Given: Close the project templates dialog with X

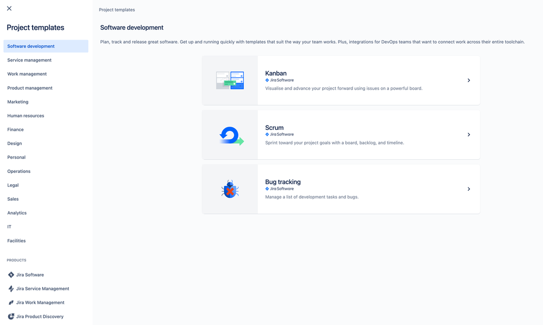Looking at the screenshot, I should [x=9, y=8].
